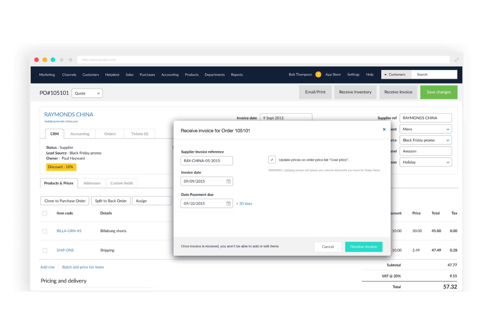The height and width of the screenshot is (335, 503).
Task: Open the Holiday season dropdown
Action: 426,162
